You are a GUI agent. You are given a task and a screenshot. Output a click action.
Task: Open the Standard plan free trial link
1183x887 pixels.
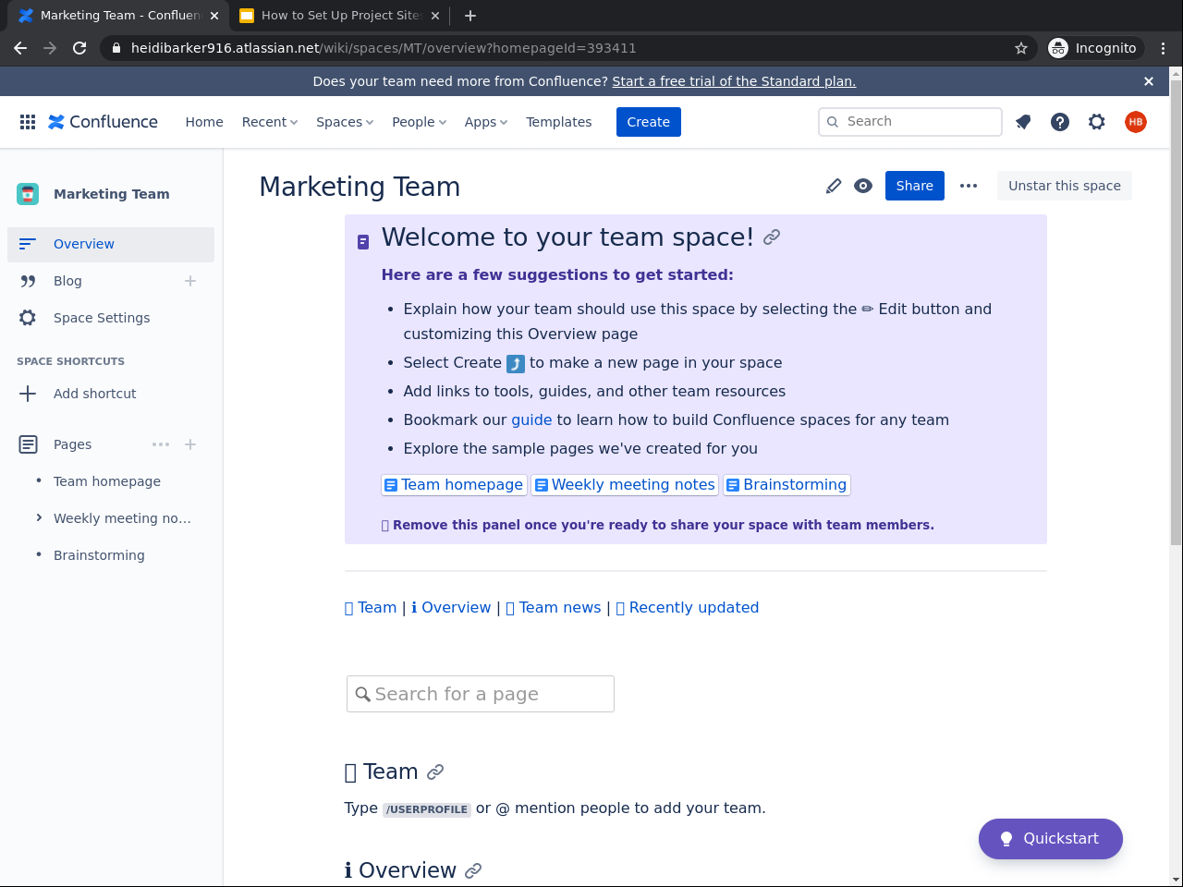tap(734, 81)
